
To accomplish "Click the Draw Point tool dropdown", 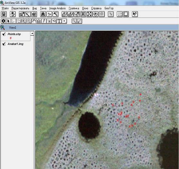I will 64,21.
